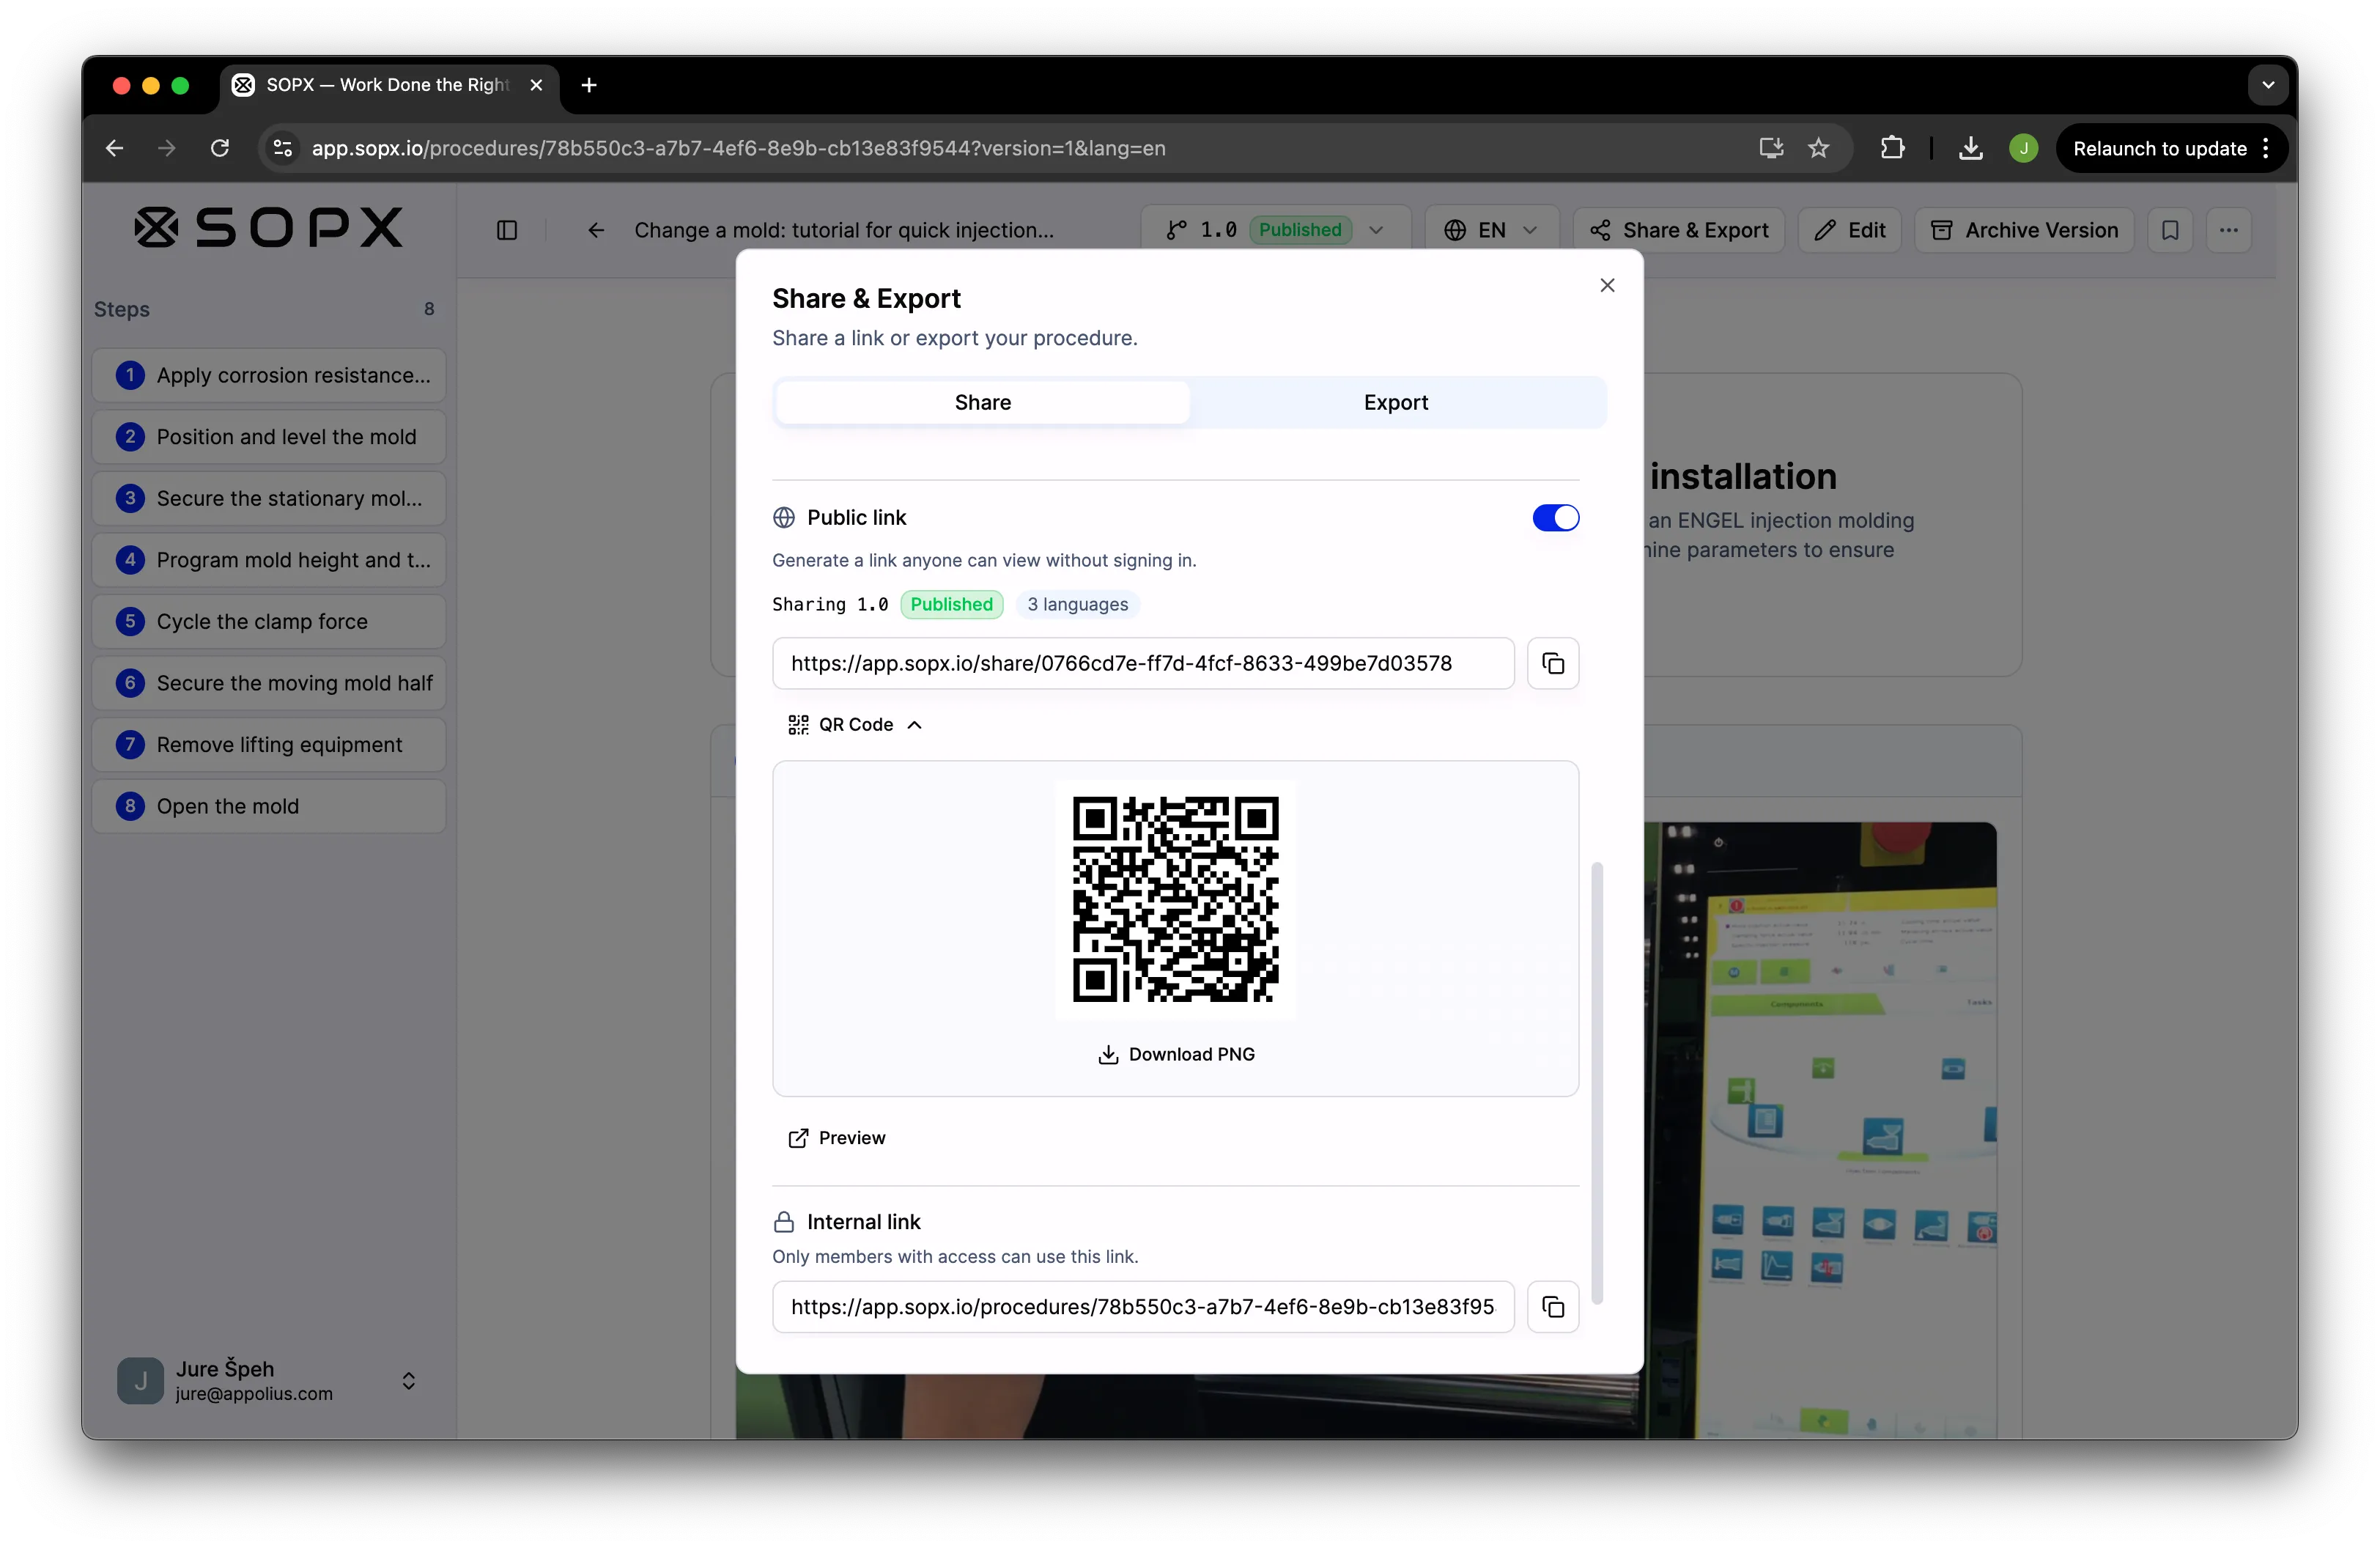Image resolution: width=2380 pixels, height=1548 pixels.
Task: Open browser downloads
Action: tap(1970, 148)
